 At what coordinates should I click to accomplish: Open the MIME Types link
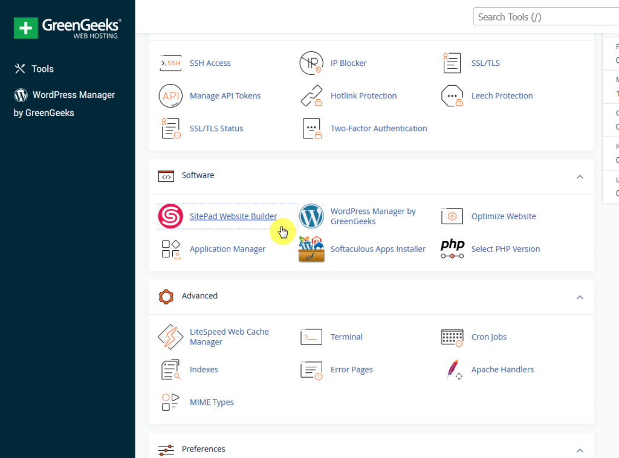click(x=212, y=402)
